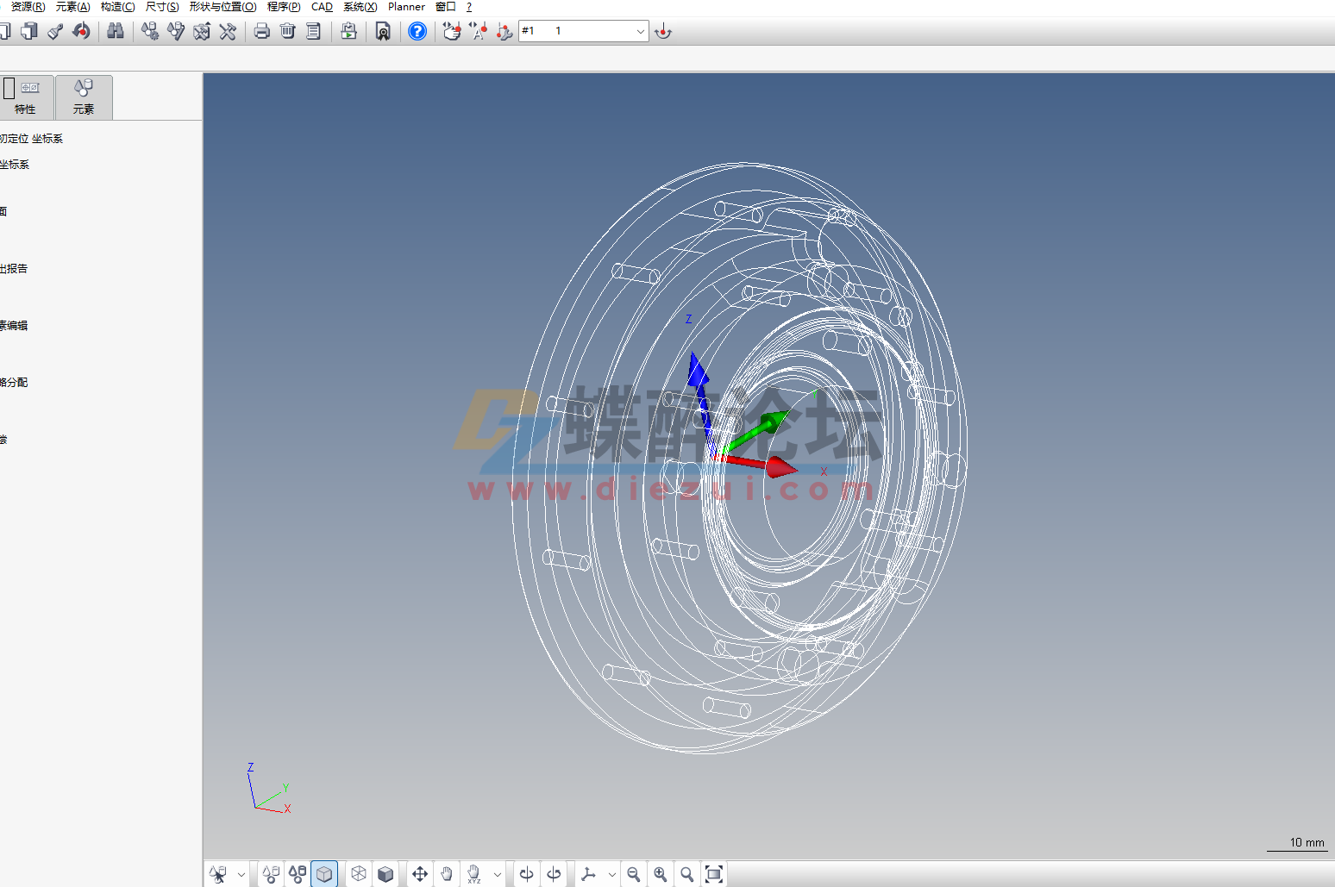Open the CAD menu in the menu bar

coord(321,7)
